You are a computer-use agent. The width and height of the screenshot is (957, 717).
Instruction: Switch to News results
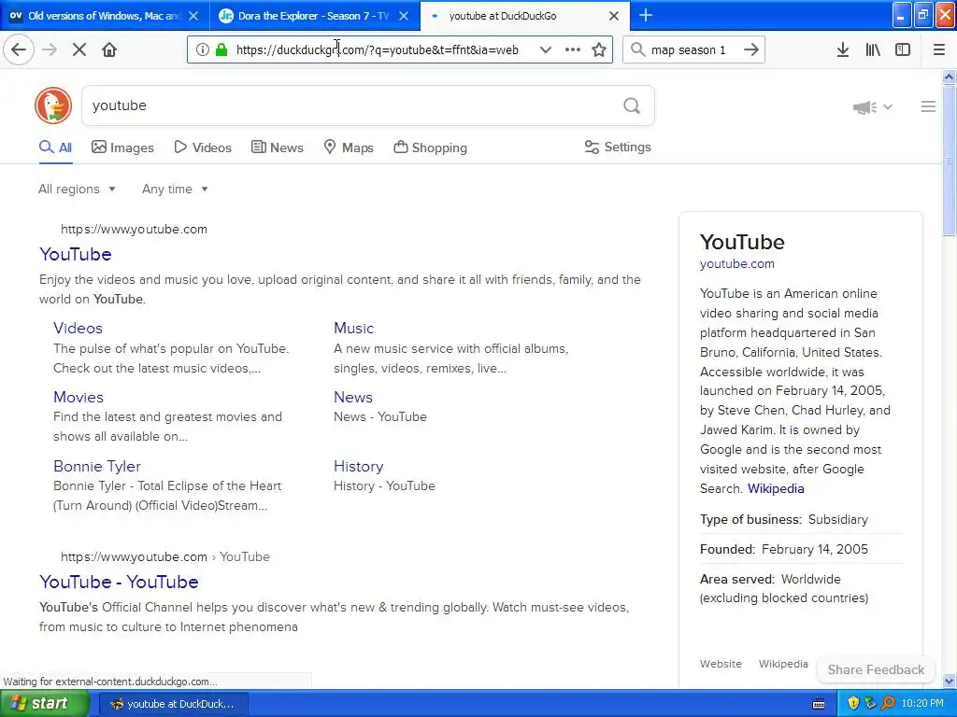(278, 148)
